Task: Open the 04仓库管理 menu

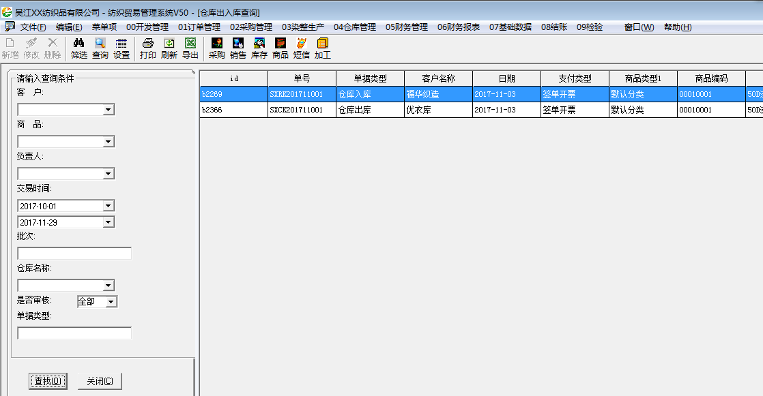Action: (x=355, y=27)
